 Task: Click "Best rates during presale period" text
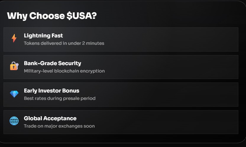(x=59, y=98)
